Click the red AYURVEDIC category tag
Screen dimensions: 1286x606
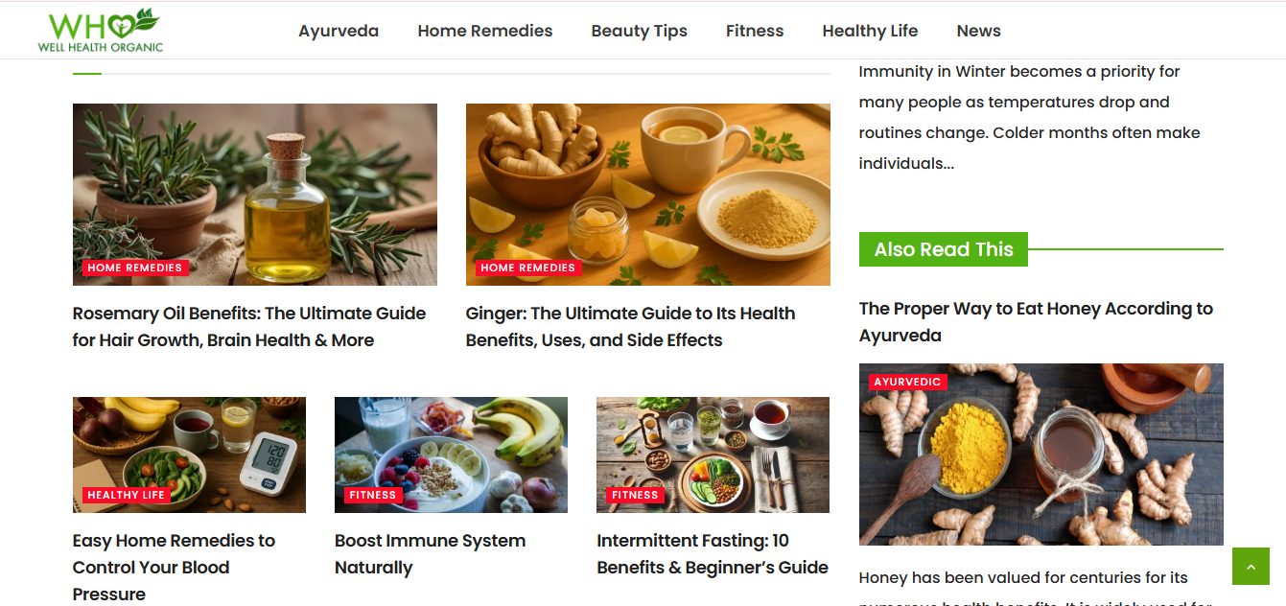[x=908, y=382]
